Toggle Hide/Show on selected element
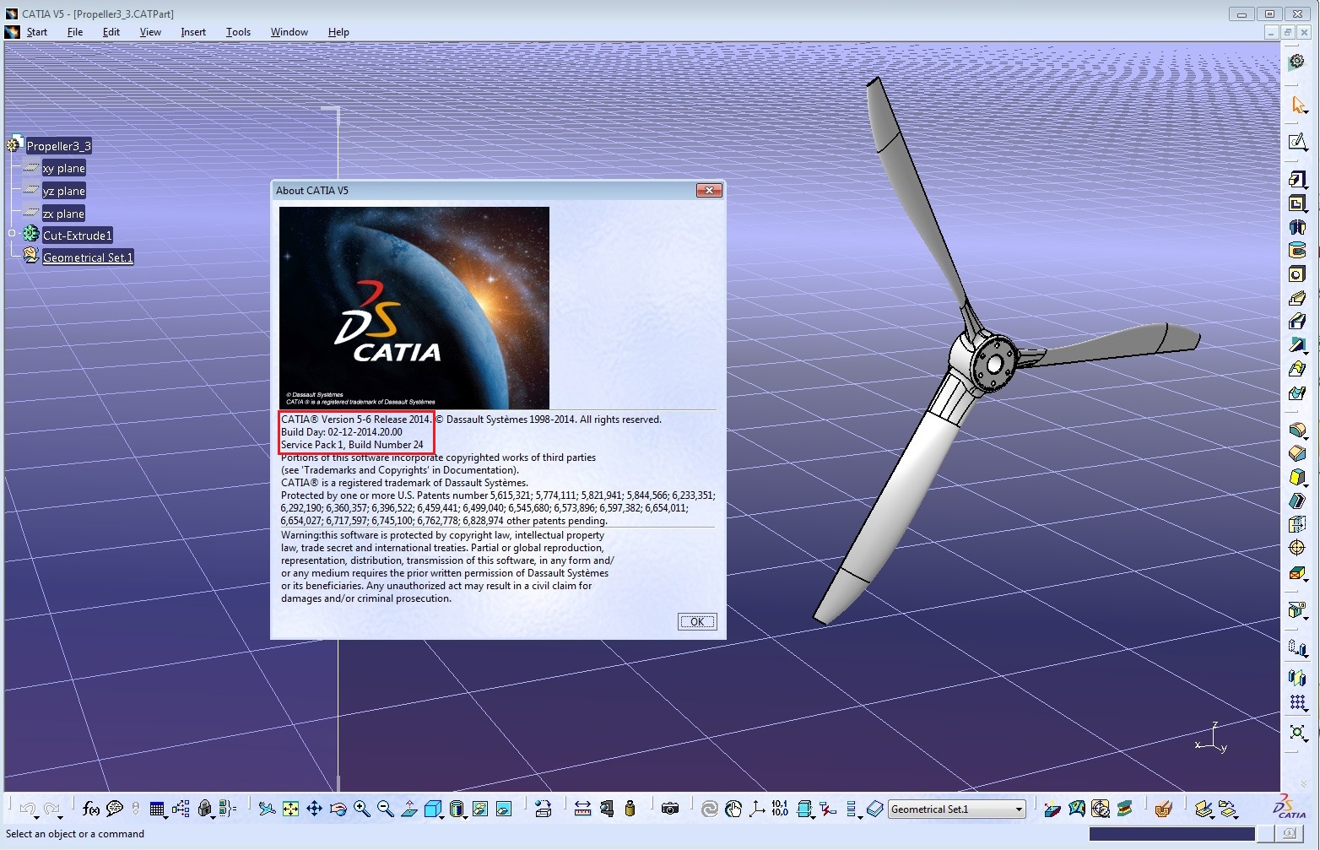Screen dimensions: 1320x850 tap(479, 809)
